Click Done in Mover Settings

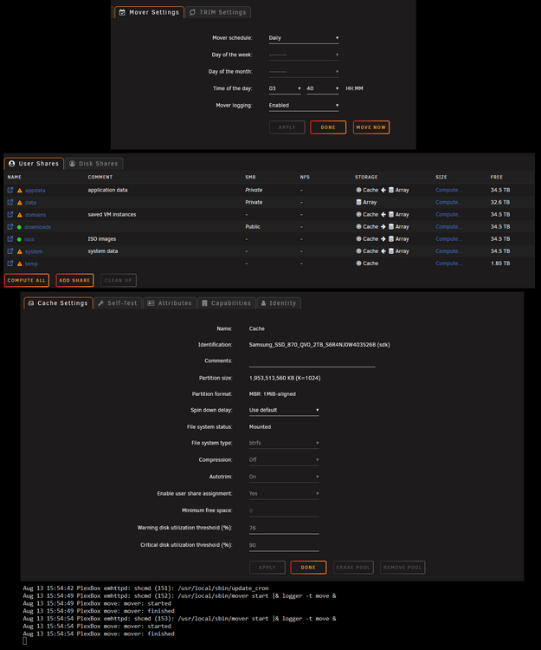[328, 127]
